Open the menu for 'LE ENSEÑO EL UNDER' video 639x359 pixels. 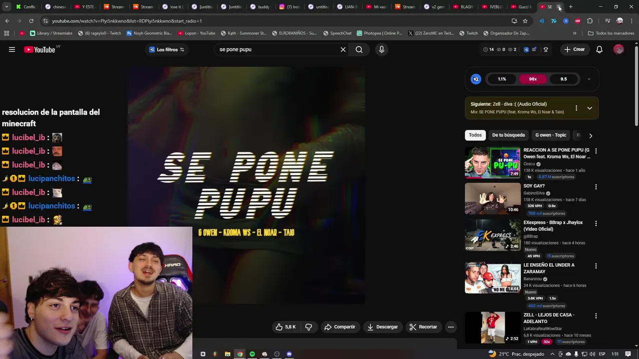coord(596,266)
